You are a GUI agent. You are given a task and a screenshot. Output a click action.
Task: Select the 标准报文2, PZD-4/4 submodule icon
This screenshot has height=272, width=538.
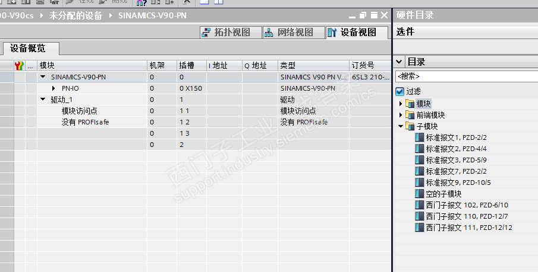point(419,149)
